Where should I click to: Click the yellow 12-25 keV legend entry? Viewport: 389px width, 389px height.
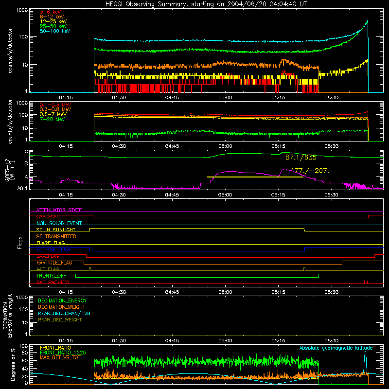pos(53,21)
